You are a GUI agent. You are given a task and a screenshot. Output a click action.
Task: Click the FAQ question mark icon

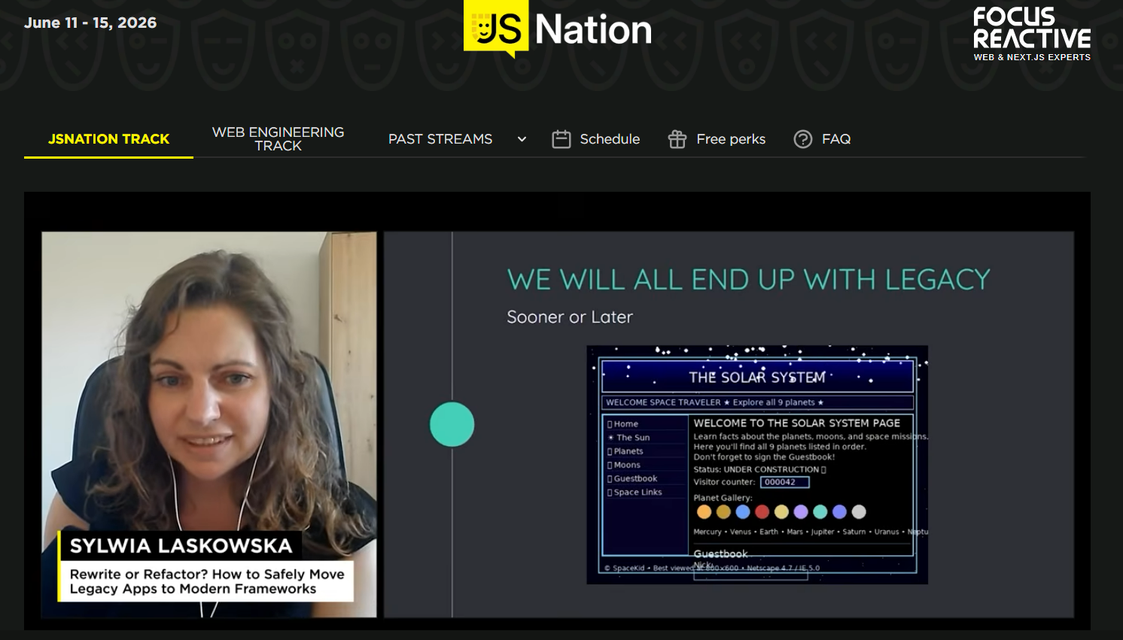803,139
